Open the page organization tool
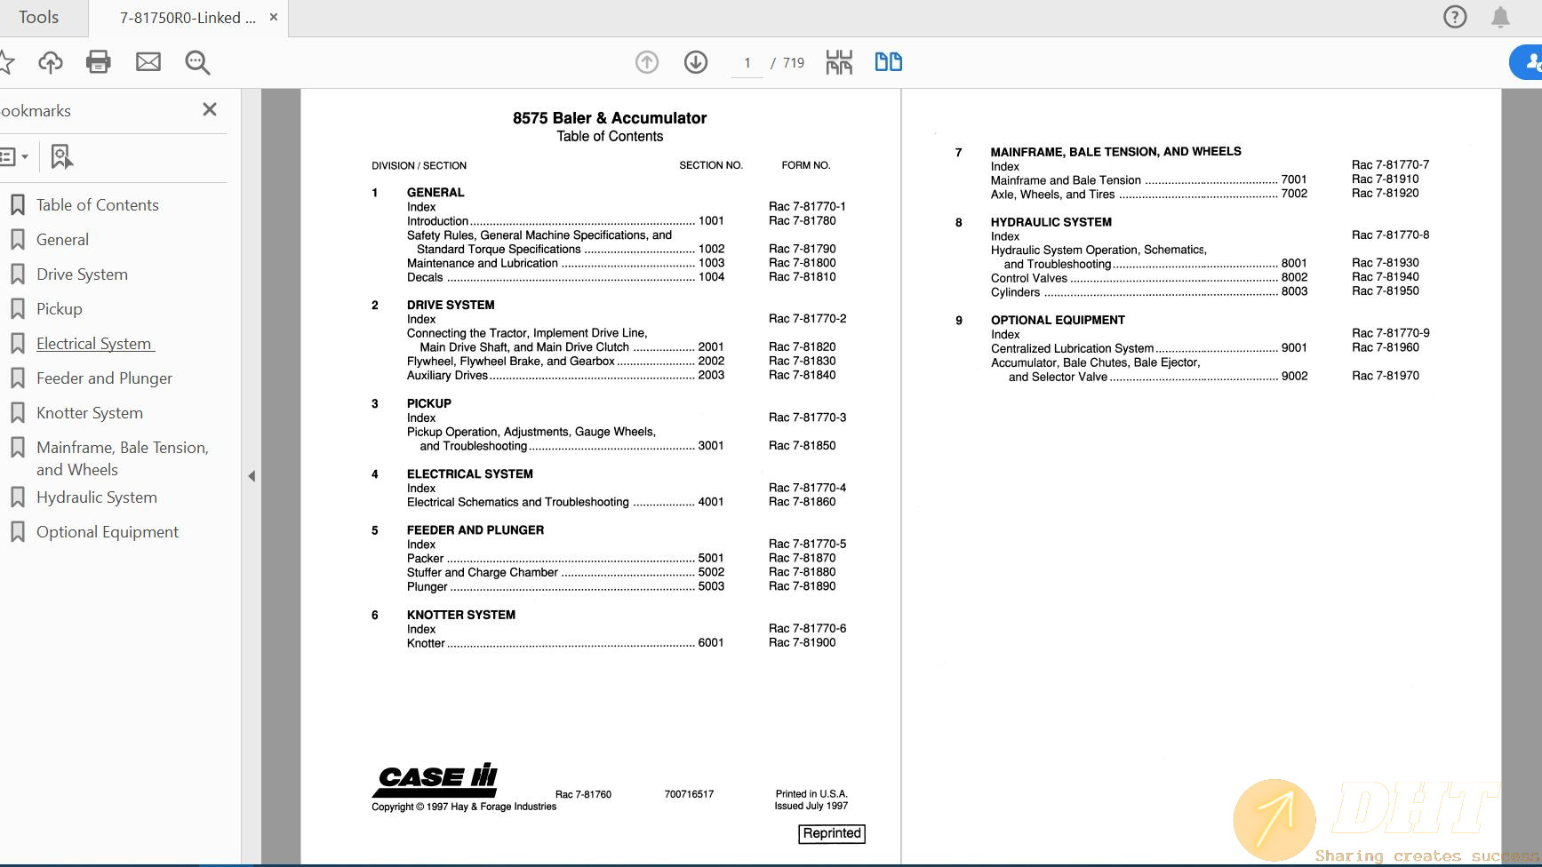The width and height of the screenshot is (1542, 867). [837, 62]
